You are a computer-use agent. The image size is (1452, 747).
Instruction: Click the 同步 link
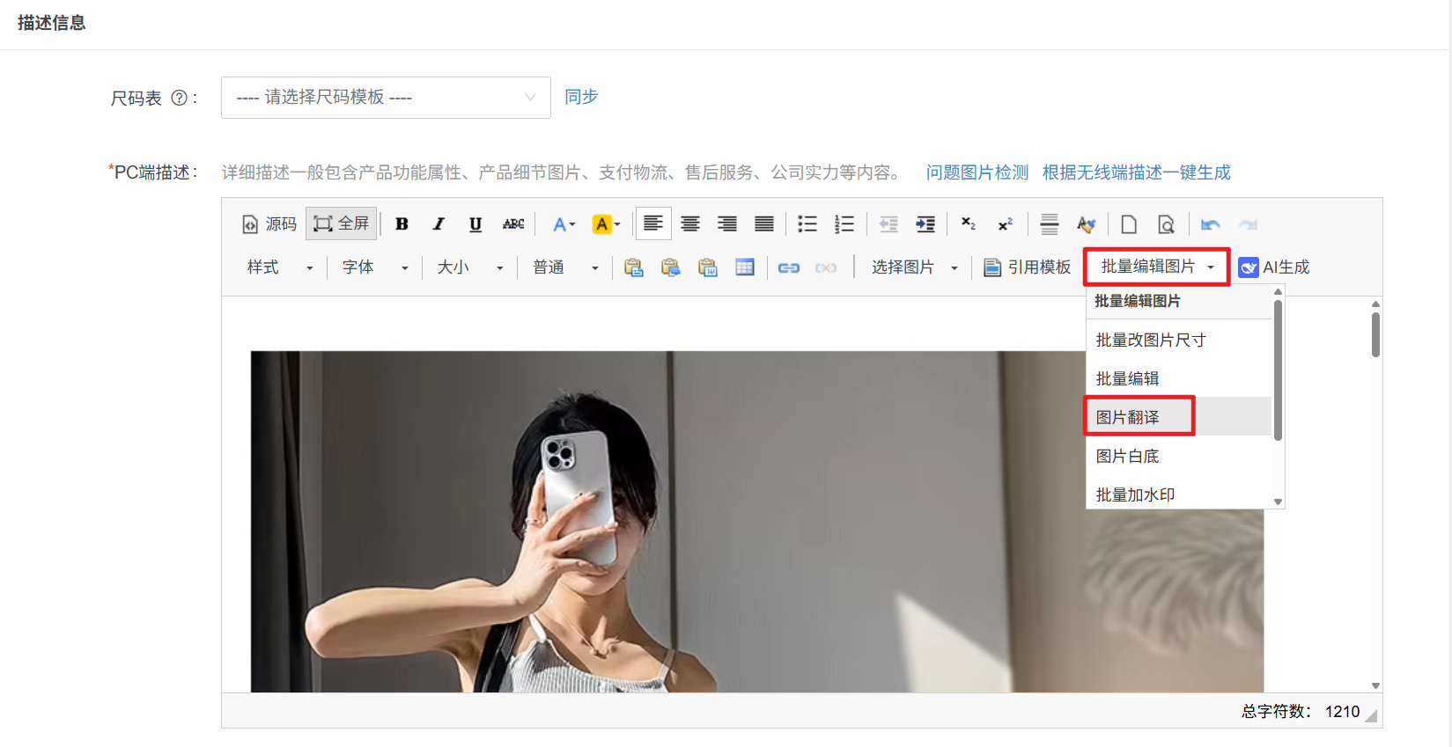tap(581, 97)
